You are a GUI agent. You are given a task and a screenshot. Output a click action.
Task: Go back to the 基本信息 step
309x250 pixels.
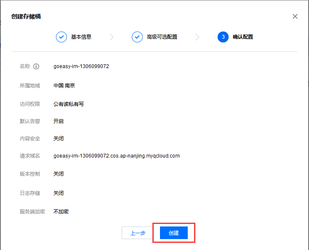click(x=81, y=37)
